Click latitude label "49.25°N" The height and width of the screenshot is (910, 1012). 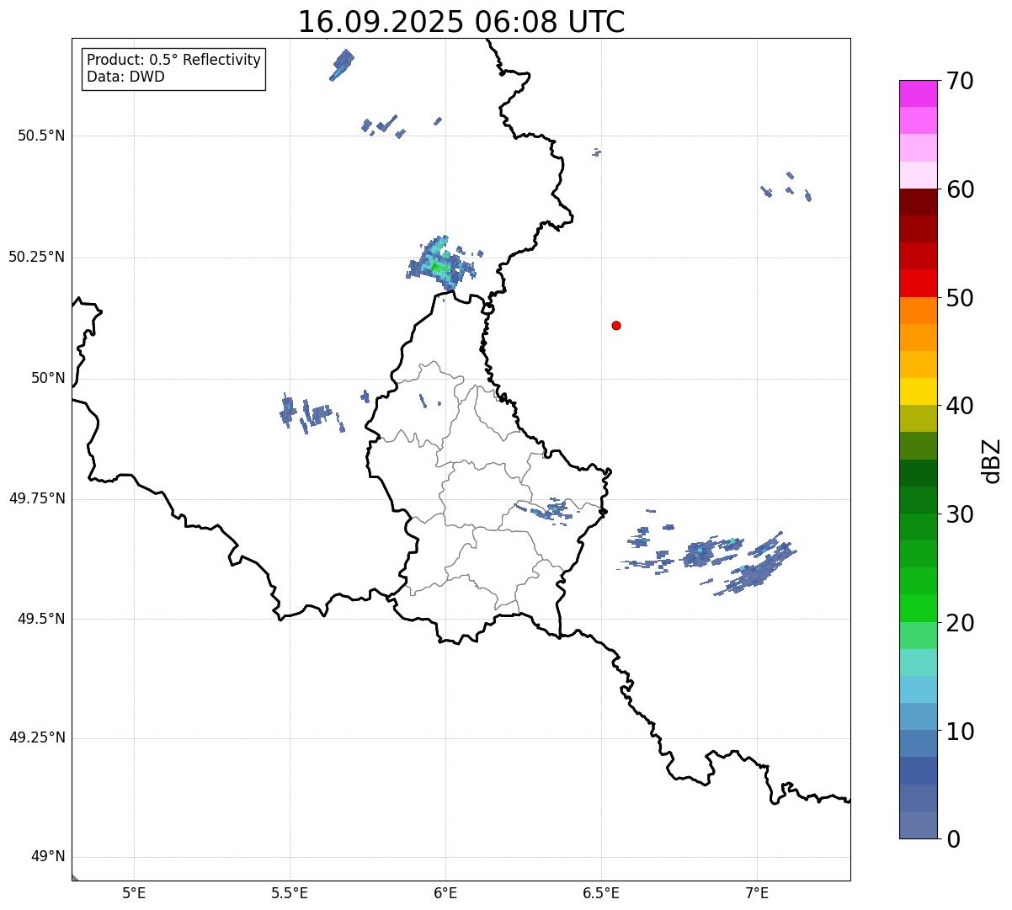coord(37,737)
